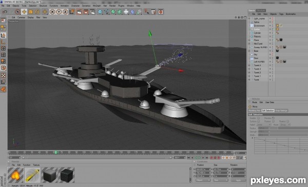308x187 pixels.
Task: Open the Snap Settings tab
Action: tap(281, 111)
